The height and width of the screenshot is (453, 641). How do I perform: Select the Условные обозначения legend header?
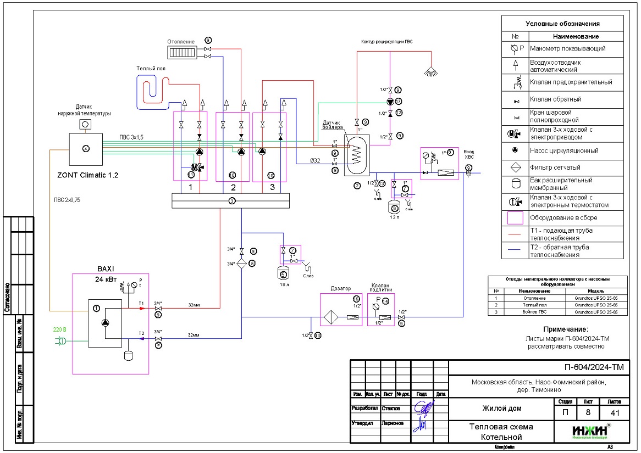point(562,24)
